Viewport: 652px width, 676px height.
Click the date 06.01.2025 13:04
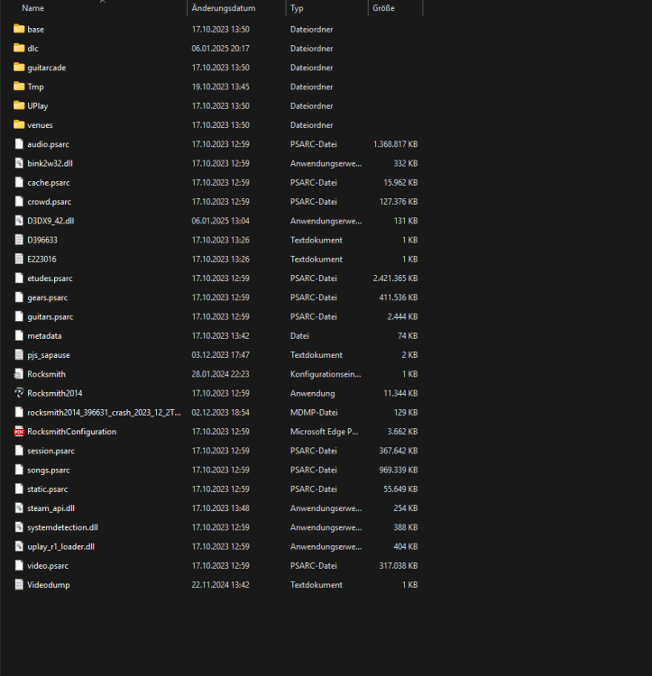(220, 221)
